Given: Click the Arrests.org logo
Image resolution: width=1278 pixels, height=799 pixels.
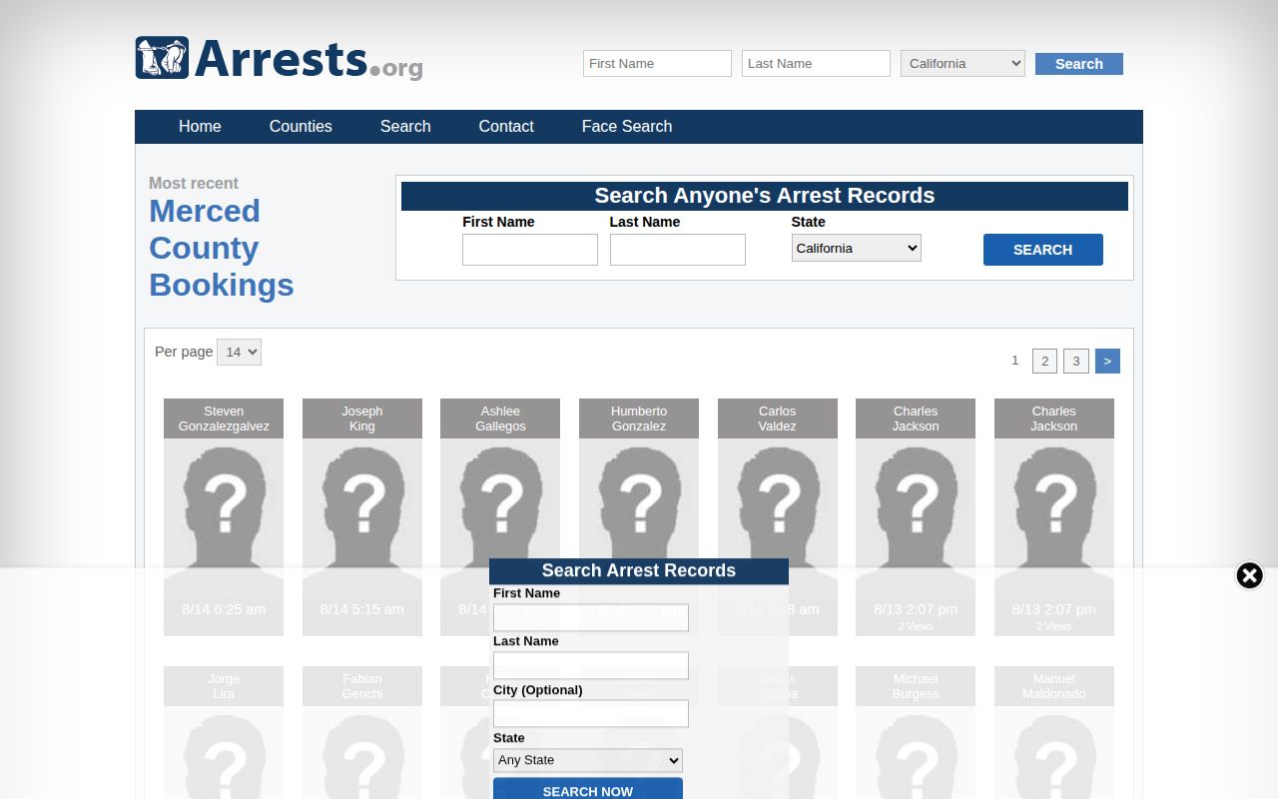Looking at the screenshot, I should click(x=279, y=59).
